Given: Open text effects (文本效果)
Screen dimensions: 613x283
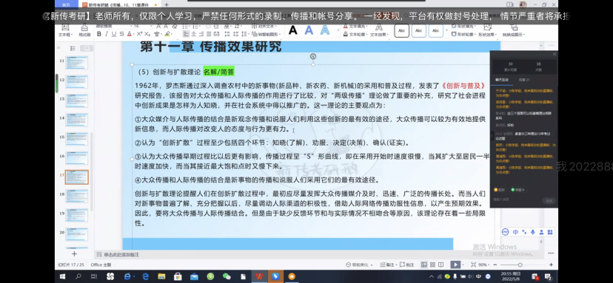Looking at the screenshot, I should point(378,30).
